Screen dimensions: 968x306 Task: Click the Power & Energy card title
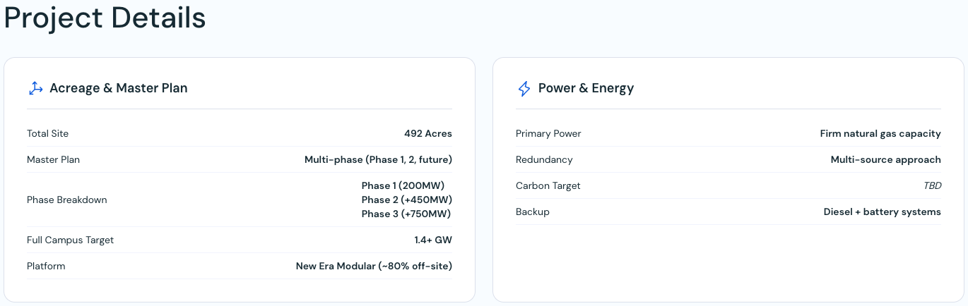click(x=586, y=88)
